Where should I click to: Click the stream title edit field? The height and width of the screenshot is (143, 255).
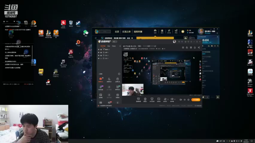[149, 46]
